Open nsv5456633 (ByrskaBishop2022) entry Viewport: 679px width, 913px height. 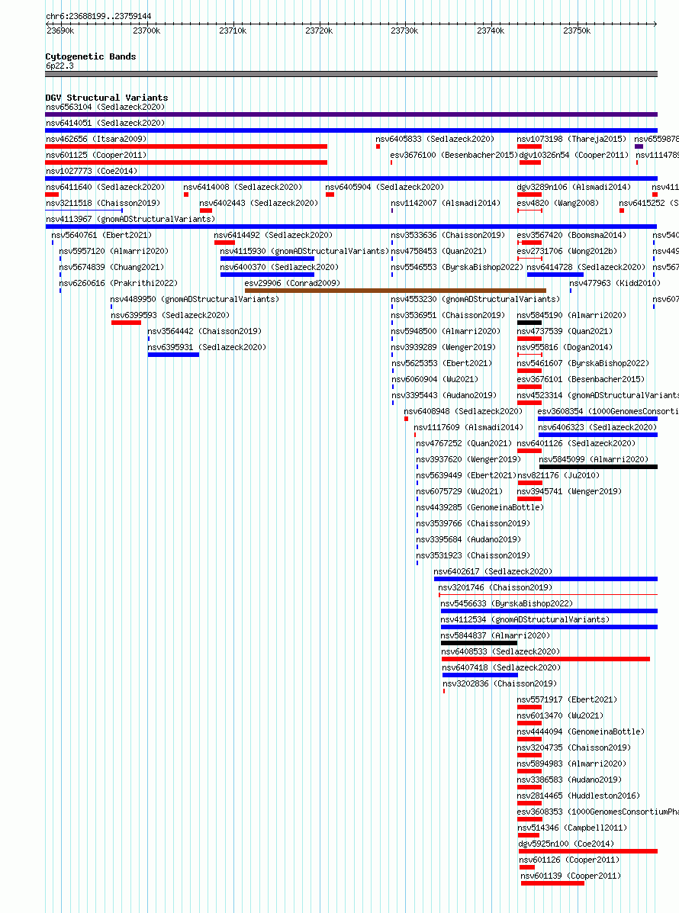[x=507, y=603]
